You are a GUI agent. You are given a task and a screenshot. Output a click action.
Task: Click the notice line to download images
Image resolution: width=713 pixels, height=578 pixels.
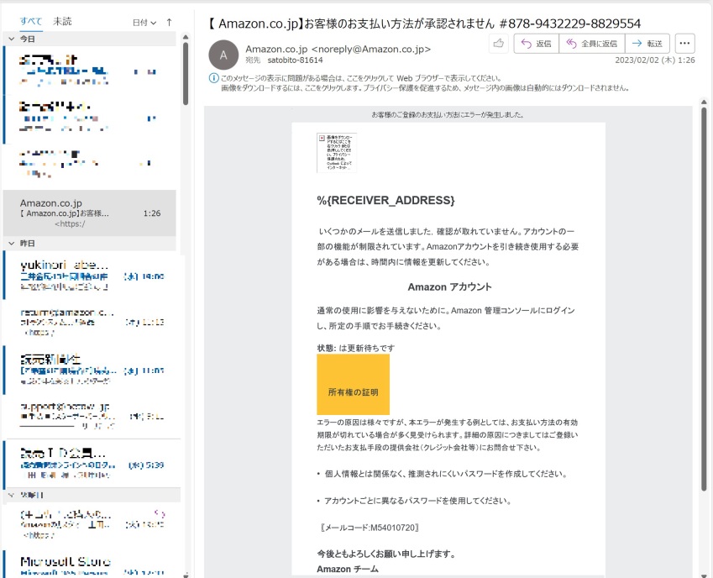[425, 88]
